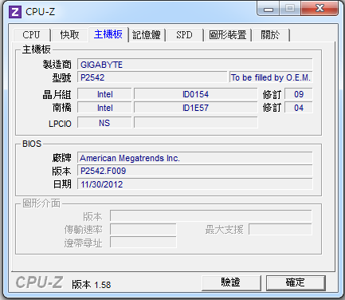Minimize the CPU-Z window
This screenshot has height=300, width=345.
pyautogui.click(x=269, y=9)
